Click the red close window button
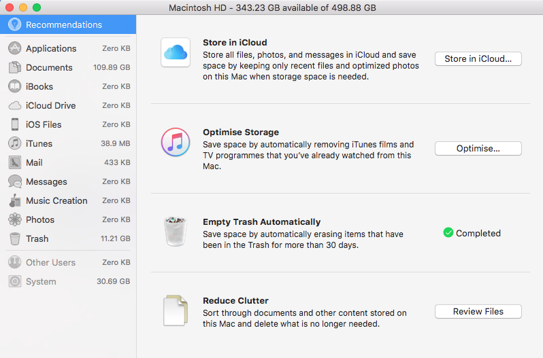543x358 pixels. (10, 7)
